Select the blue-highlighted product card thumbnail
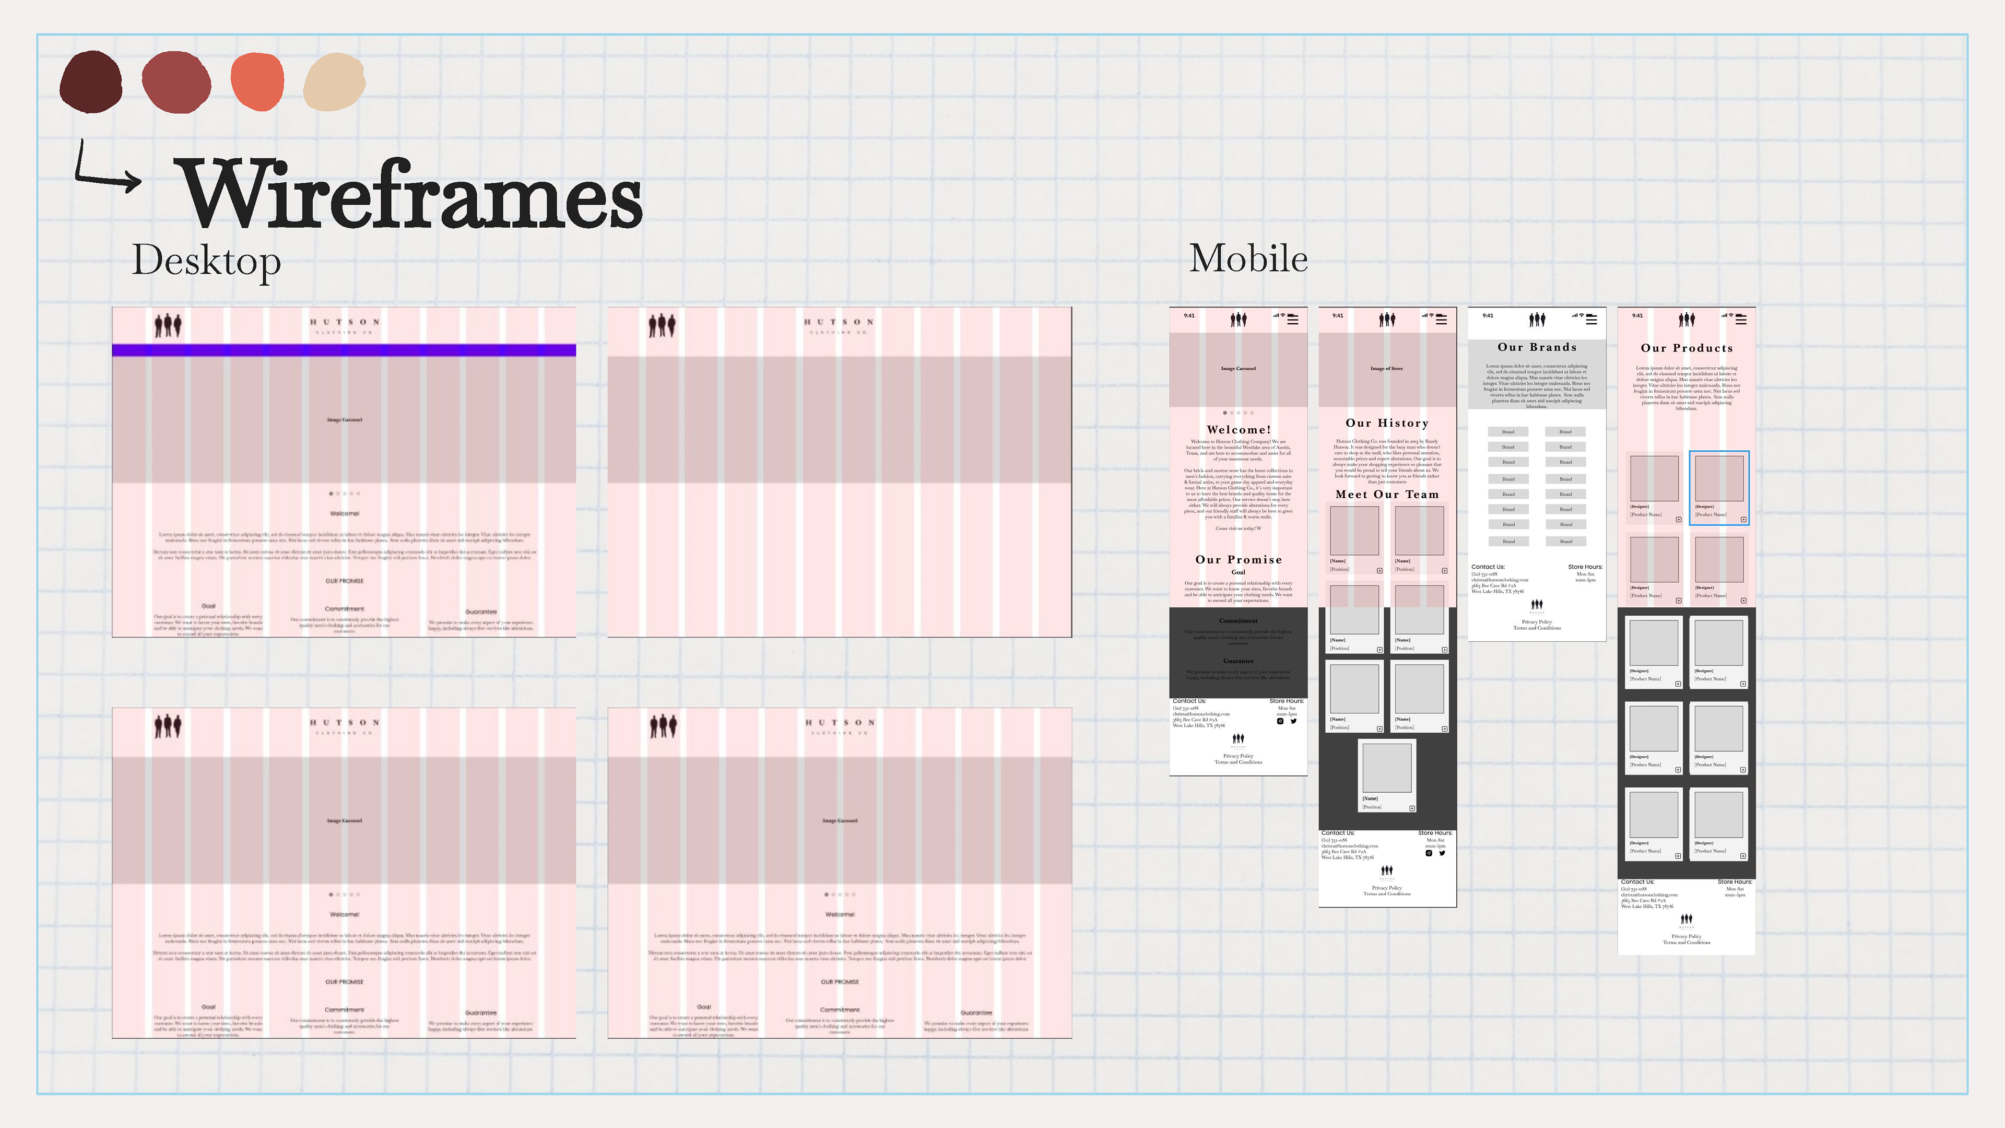This screenshot has width=2005, height=1128. tap(1719, 478)
